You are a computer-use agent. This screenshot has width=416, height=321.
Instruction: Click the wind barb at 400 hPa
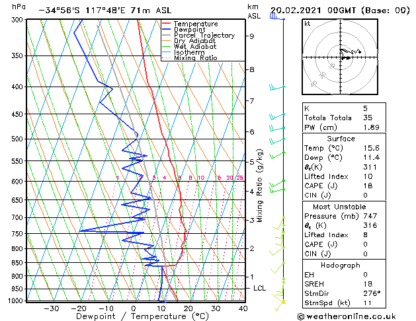point(277,87)
